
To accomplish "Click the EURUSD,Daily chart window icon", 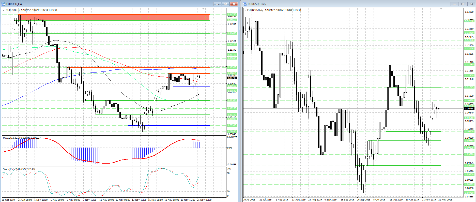I will coord(245,4).
